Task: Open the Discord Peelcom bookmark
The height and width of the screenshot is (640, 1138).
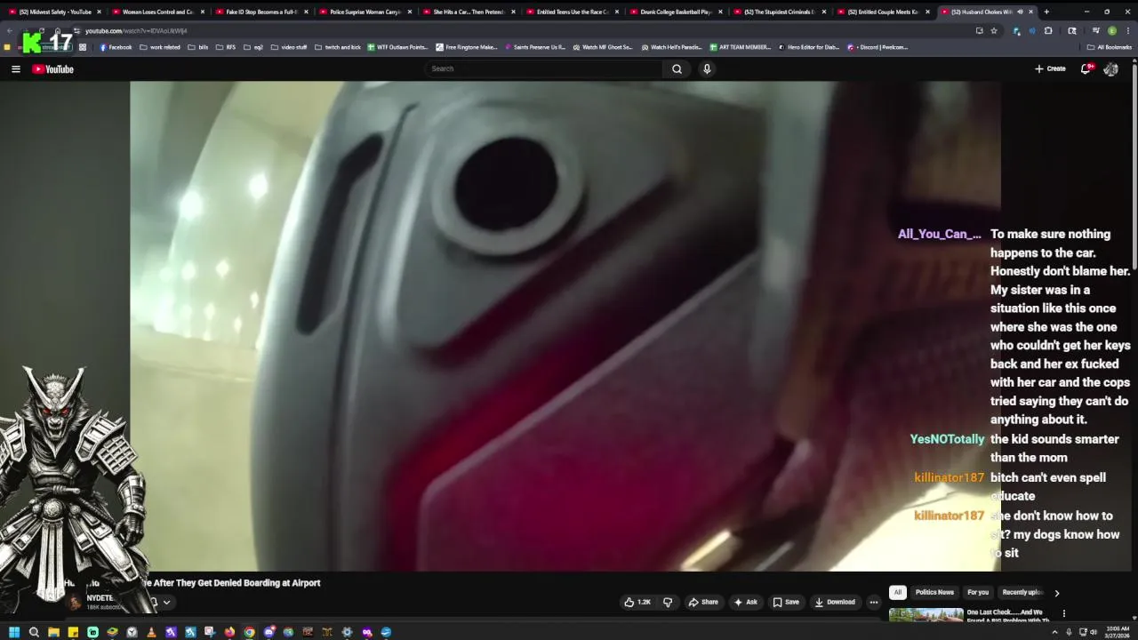Action: click(878, 47)
